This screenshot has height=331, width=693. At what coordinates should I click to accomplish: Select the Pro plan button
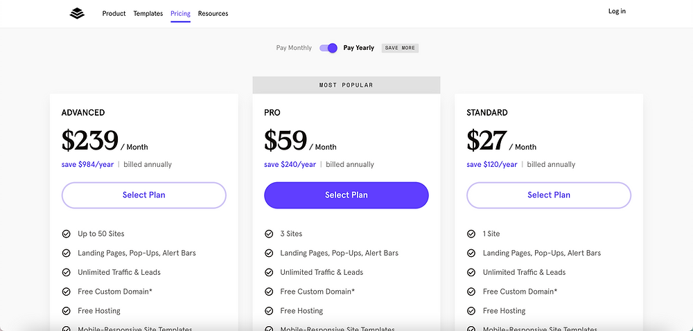click(346, 195)
